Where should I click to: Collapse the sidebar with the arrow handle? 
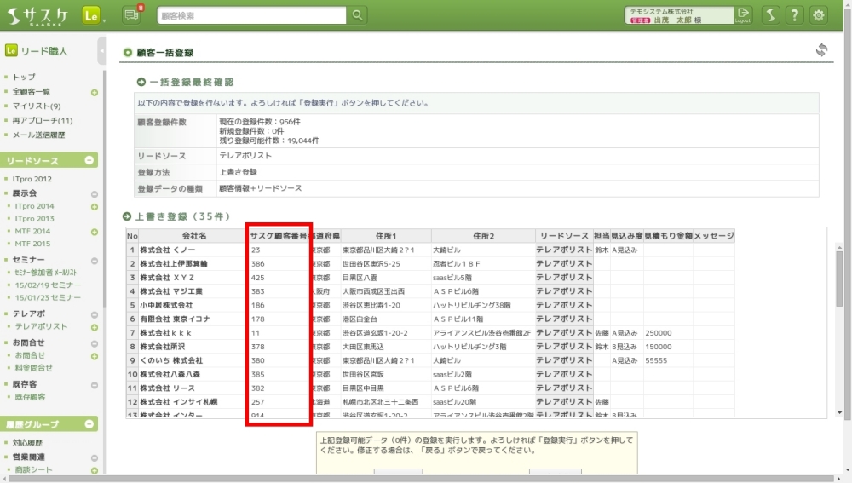tap(102, 51)
